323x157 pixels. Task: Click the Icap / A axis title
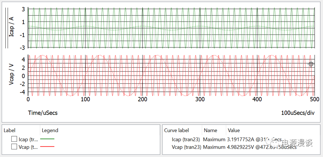click(x=12, y=28)
